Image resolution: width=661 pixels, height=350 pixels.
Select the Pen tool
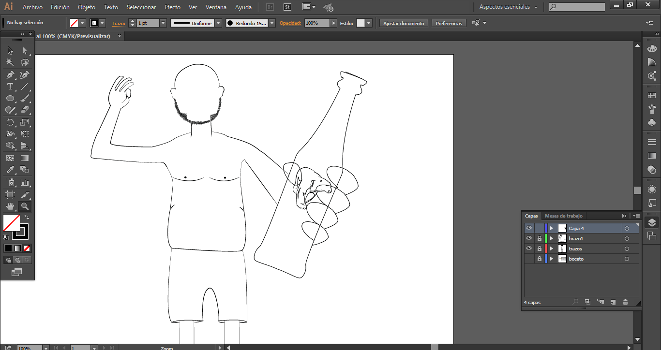click(x=10, y=75)
